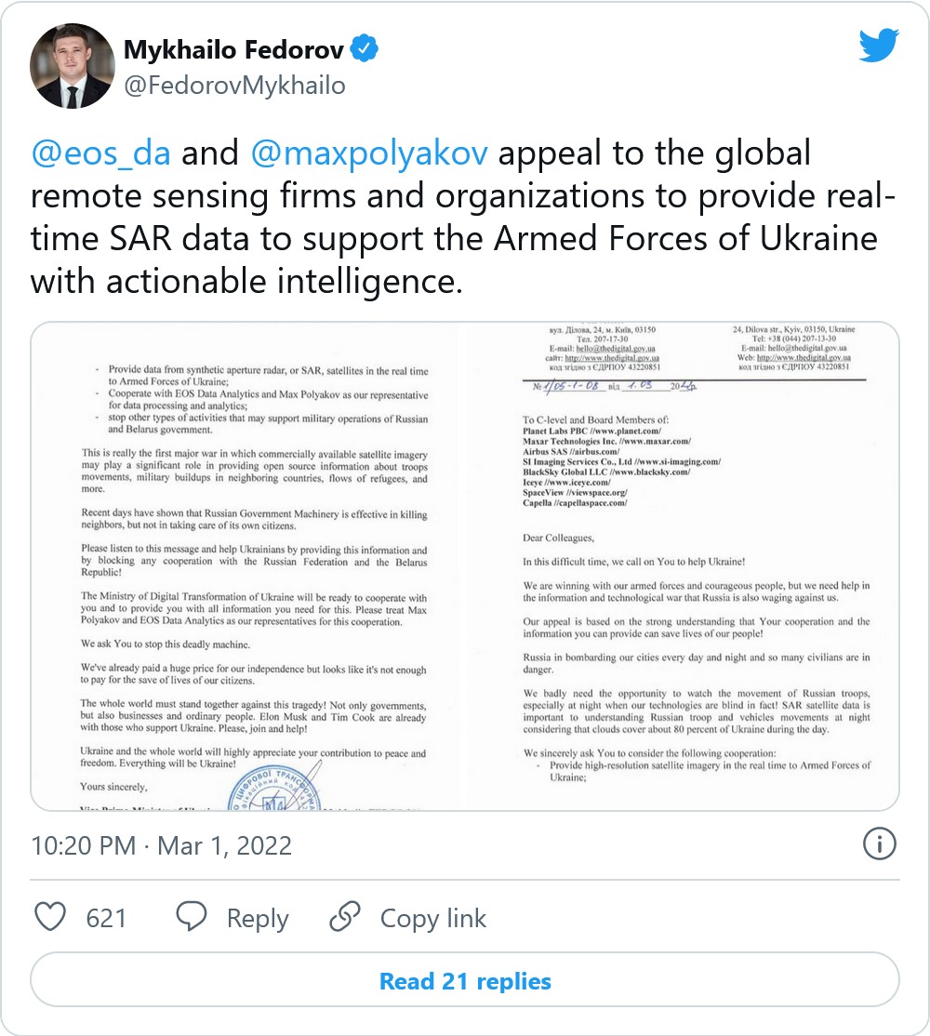The width and height of the screenshot is (930, 1036).
Task: Open the tweet info icon
Action: click(x=879, y=844)
